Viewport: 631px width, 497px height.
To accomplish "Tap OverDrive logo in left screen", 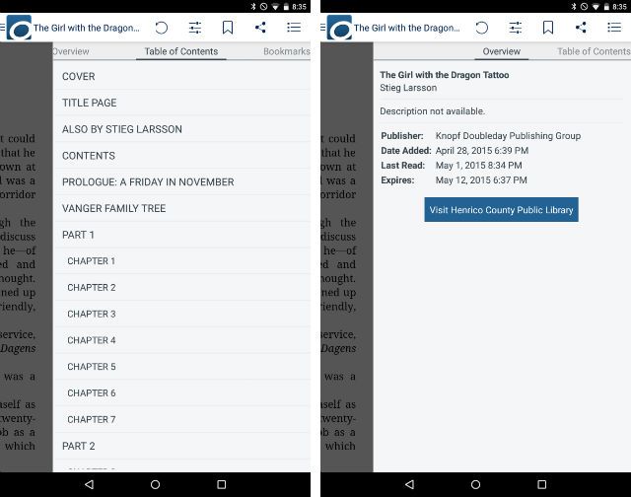I will point(19,28).
